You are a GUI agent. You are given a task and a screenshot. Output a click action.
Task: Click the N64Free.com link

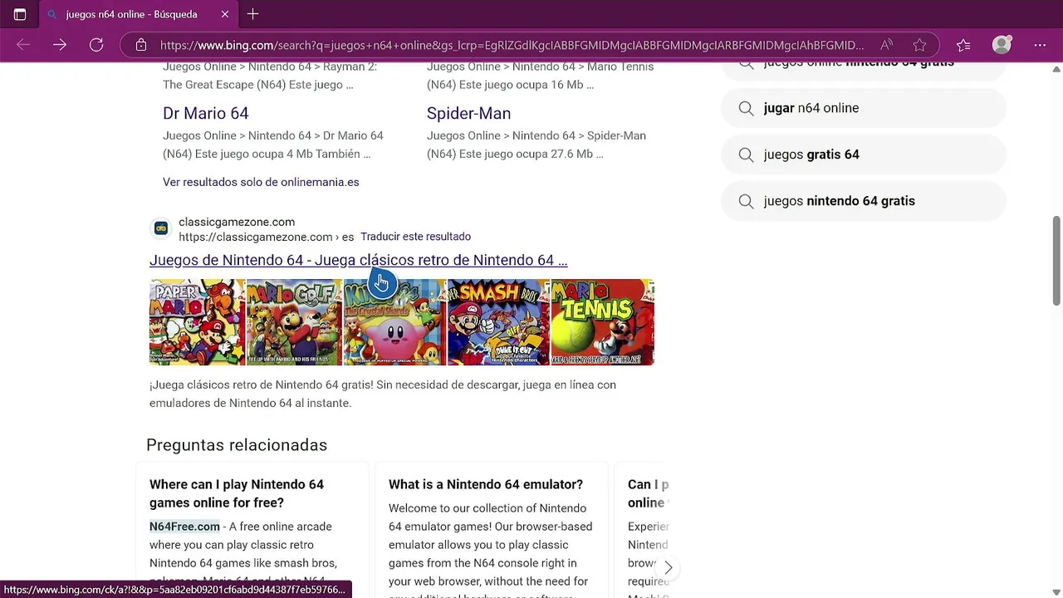pos(184,527)
